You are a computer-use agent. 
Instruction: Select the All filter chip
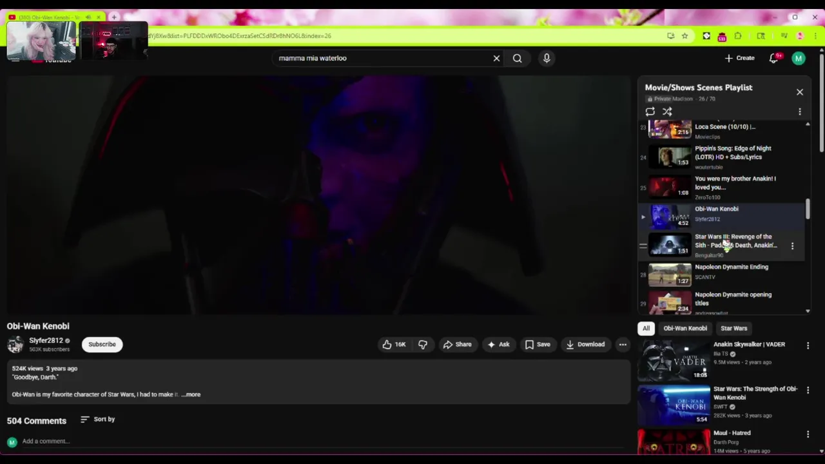646,328
